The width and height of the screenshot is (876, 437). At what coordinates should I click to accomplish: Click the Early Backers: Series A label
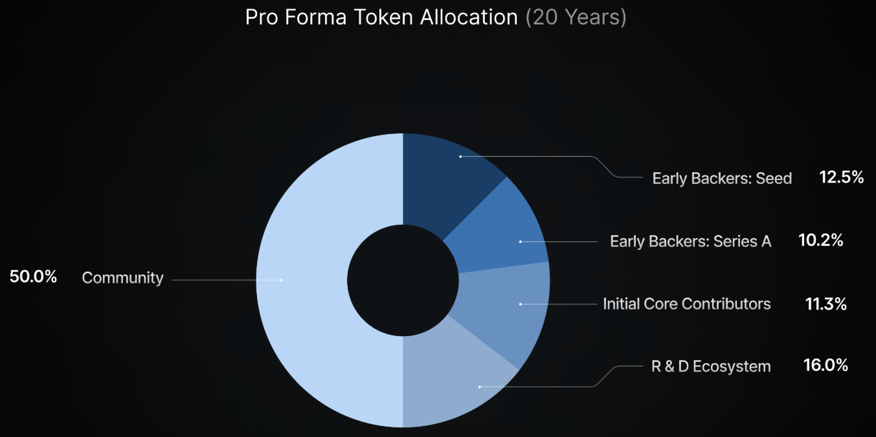click(x=691, y=241)
